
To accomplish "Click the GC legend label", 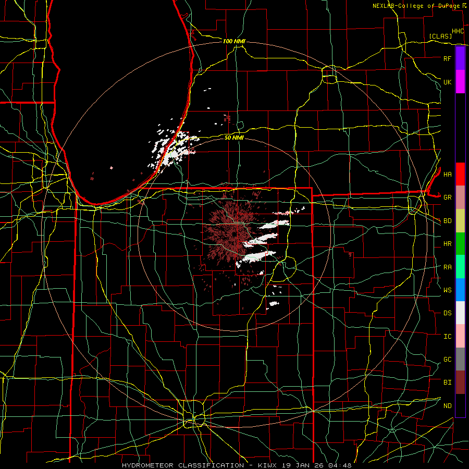I will [447, 360].
